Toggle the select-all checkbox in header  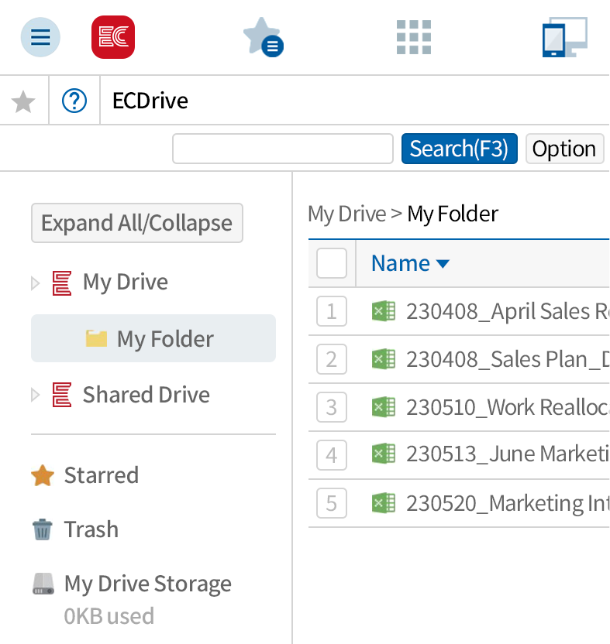pos(332,263)
